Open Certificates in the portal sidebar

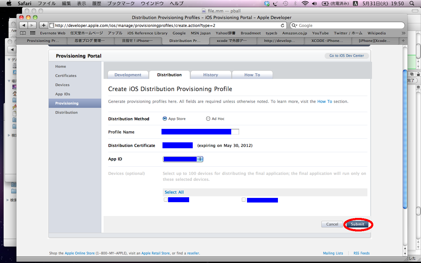[66, 76]
